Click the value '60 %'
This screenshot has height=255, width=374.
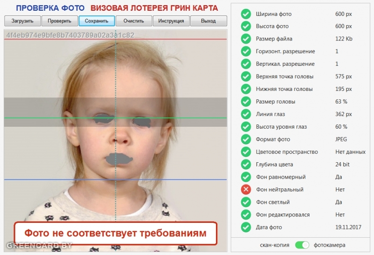pos(341,127)
